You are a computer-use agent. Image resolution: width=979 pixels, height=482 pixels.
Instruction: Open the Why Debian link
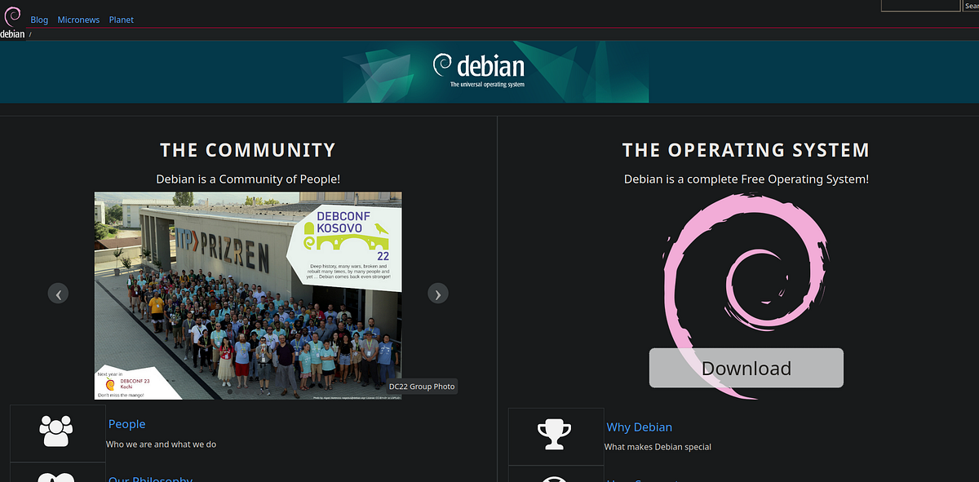(640, 427)
